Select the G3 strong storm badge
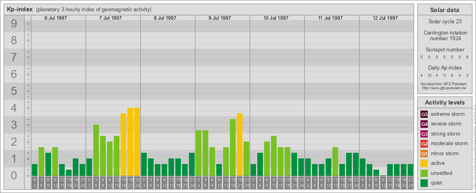This screenshot has width=476, height=193. coord(424,134)
